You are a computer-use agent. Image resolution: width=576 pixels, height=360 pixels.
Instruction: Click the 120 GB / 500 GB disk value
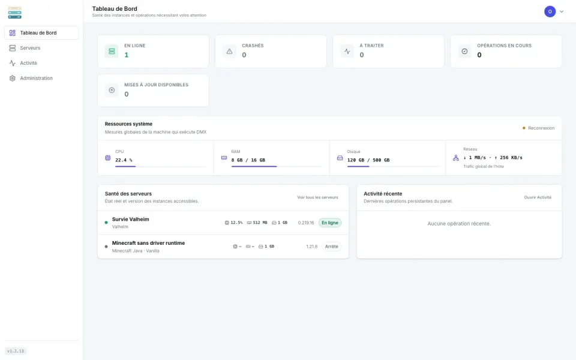368,160
